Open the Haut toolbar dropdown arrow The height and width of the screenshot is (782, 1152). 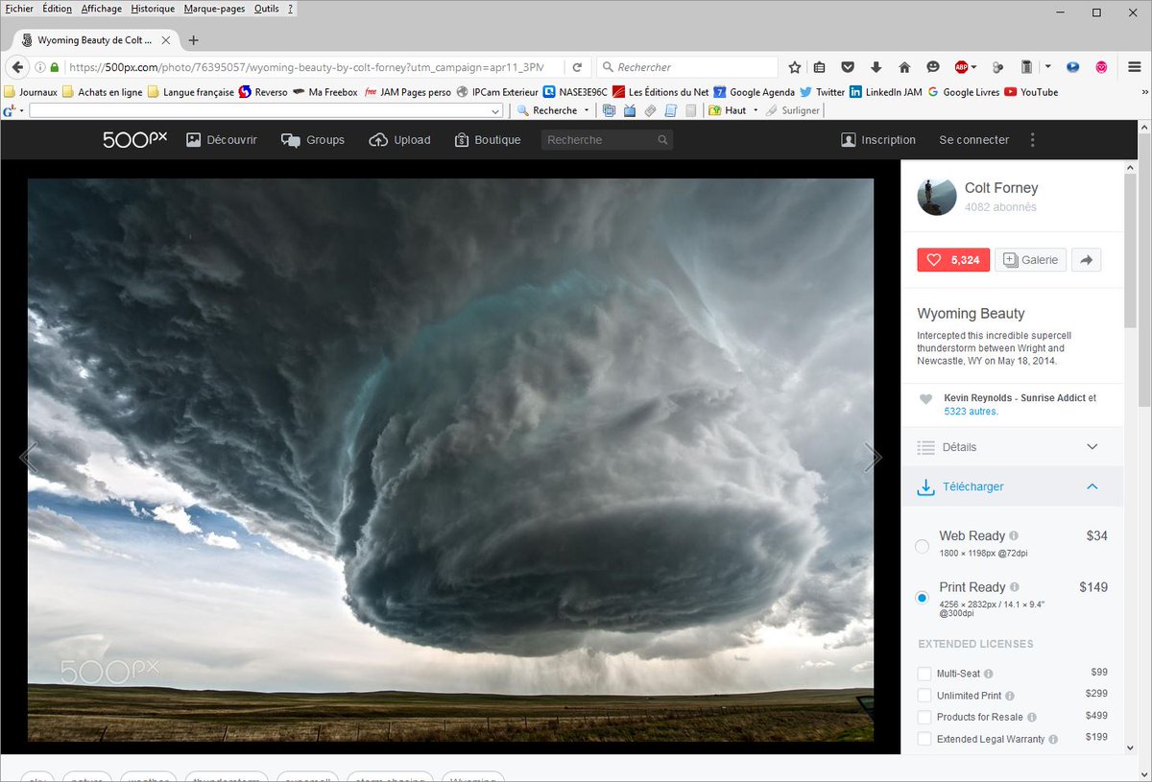click(x=756, y=111)
